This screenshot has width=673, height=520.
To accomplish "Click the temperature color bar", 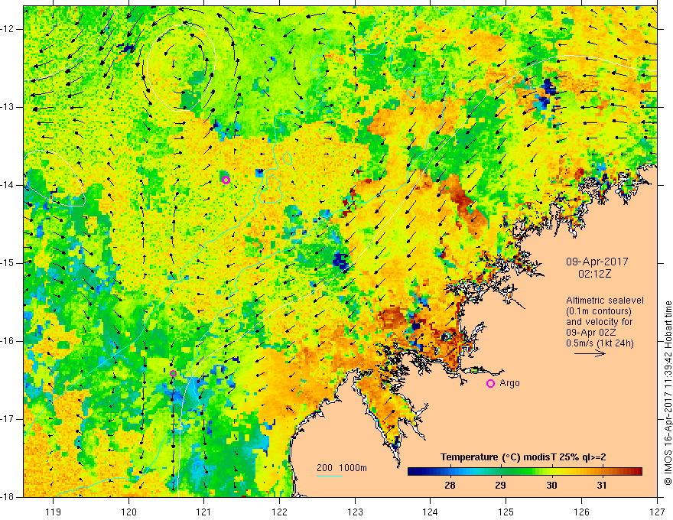I will pos(525,471).
